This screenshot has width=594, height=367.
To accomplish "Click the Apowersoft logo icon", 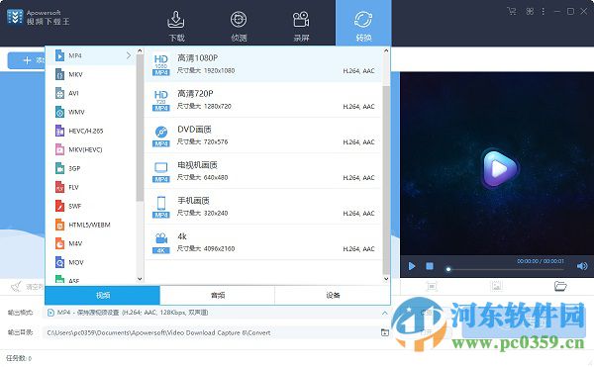I will coord(15,17).
